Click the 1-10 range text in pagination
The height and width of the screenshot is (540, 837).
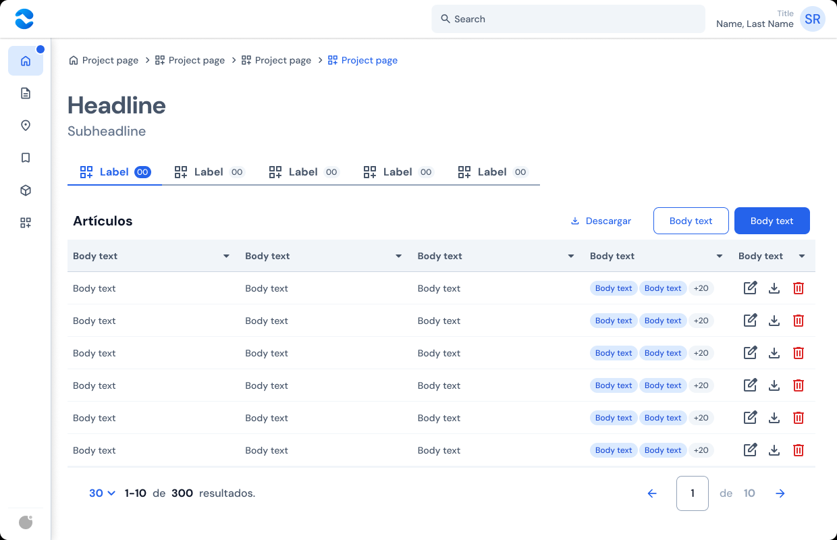point(136,493)
